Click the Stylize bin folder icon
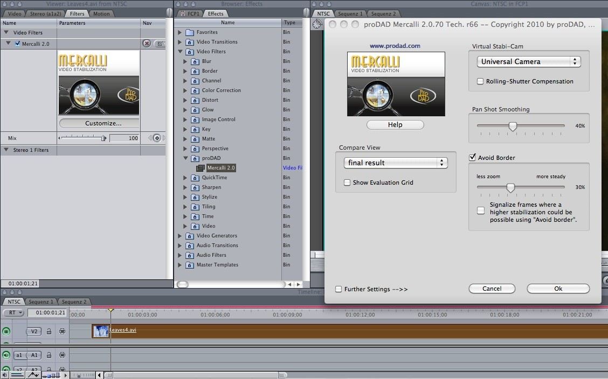Screen dimensions: 608x379 195,197
